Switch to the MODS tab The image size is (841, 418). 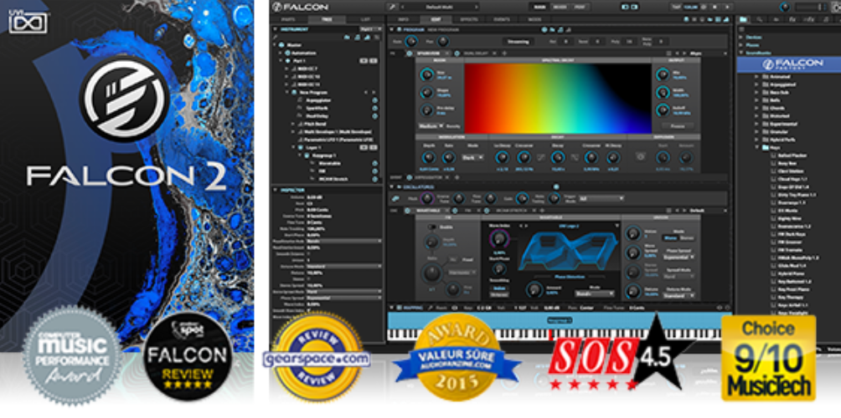pos(534,19)
